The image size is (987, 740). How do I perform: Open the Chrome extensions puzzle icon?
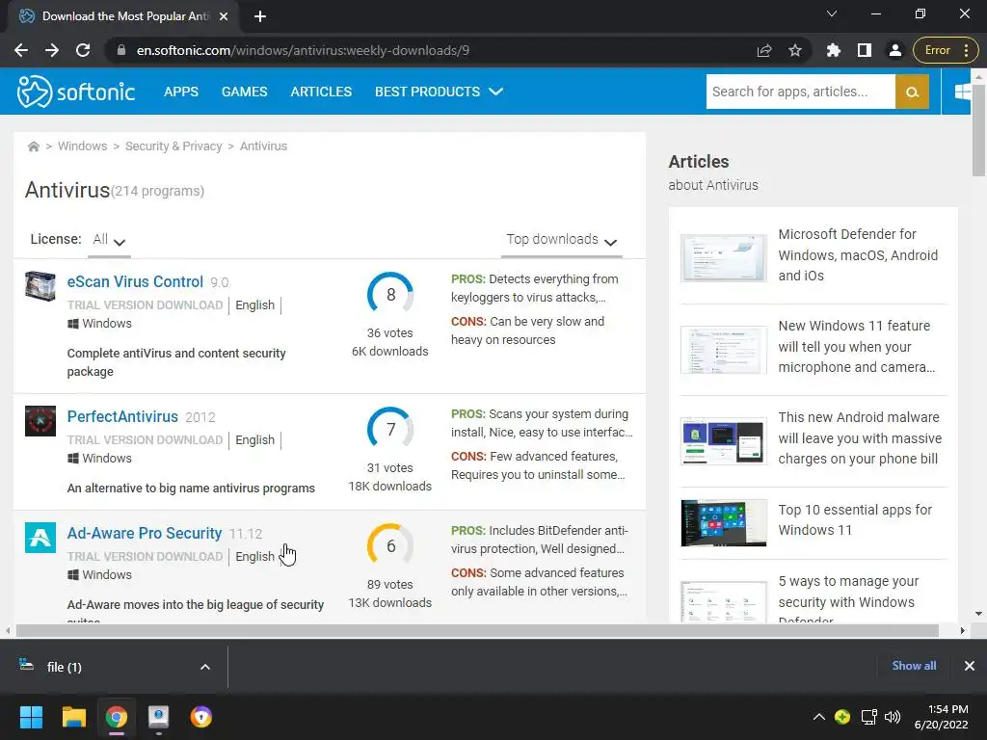pos(834,50)
